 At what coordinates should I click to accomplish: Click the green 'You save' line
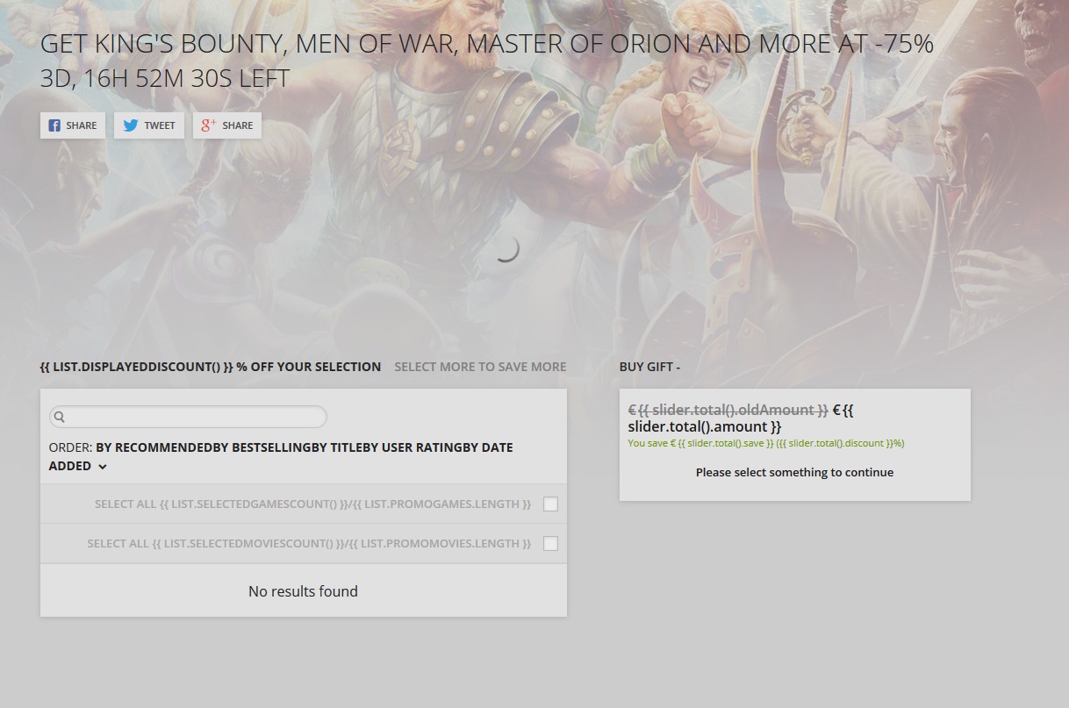766,443
